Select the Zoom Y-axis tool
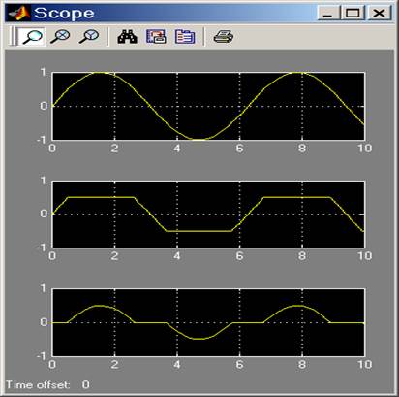 (x=89, y=36)
